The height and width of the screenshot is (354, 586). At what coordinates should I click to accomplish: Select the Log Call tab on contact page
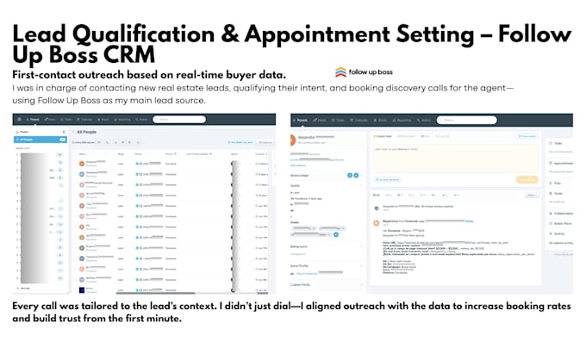point(442,136)
